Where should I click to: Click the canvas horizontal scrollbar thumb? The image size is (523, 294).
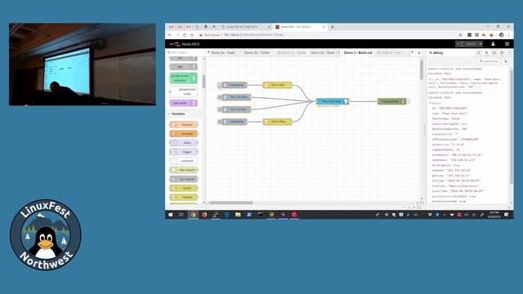230,203
